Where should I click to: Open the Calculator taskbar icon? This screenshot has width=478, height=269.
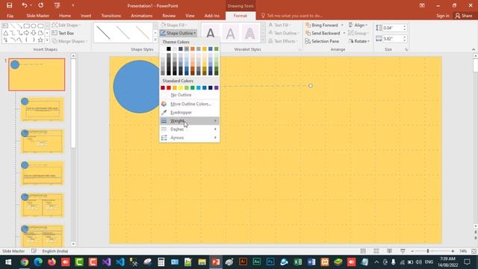point(161,262)
